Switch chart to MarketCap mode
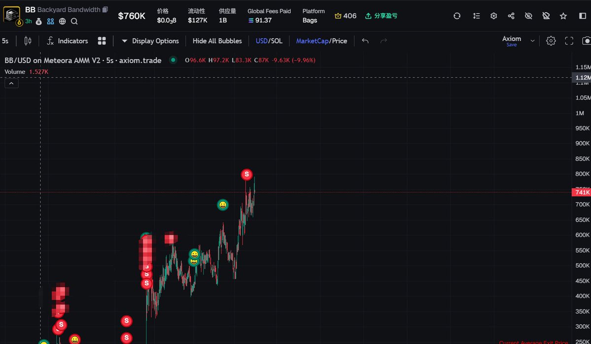Image resolution: width=591 pixels, height=344 pixels. 312,41
